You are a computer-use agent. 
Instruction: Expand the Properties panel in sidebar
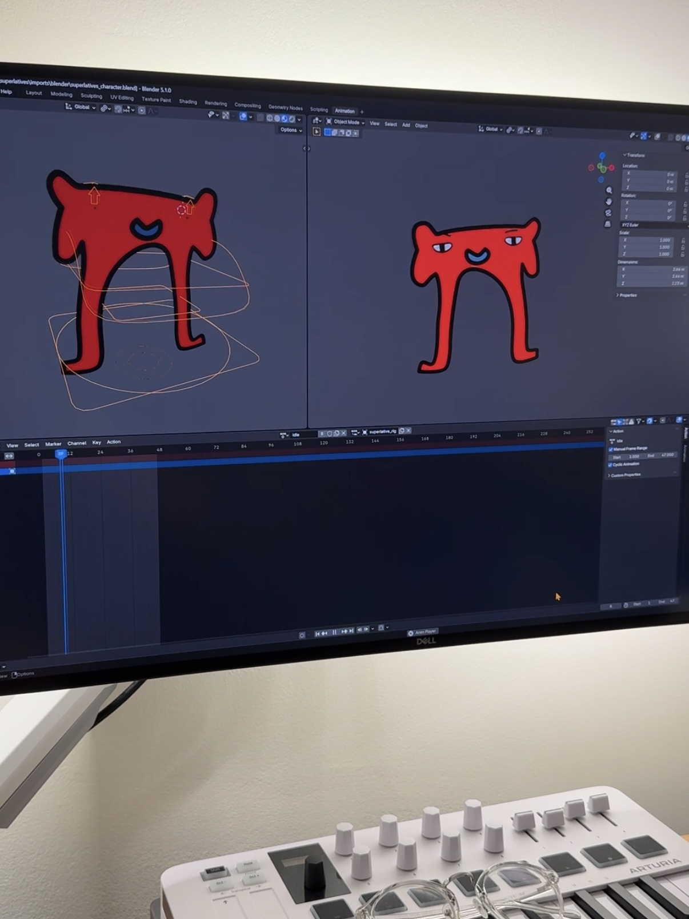[x=627, y=295]
